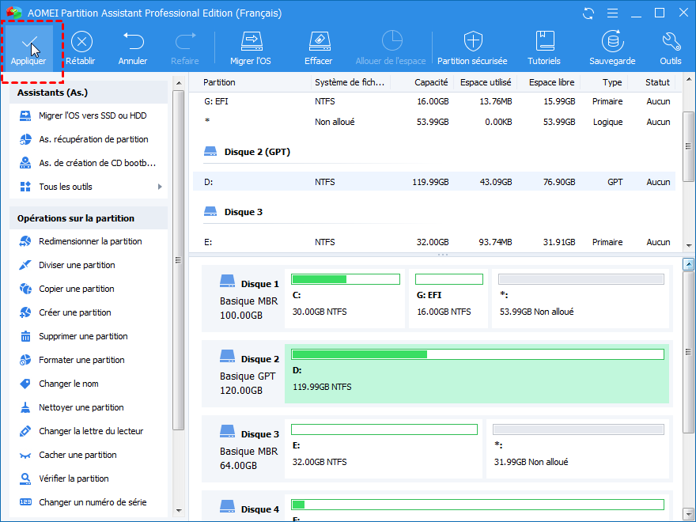Open Tutoriels book icon
The image size is (696, 522).
pos(544,42)
